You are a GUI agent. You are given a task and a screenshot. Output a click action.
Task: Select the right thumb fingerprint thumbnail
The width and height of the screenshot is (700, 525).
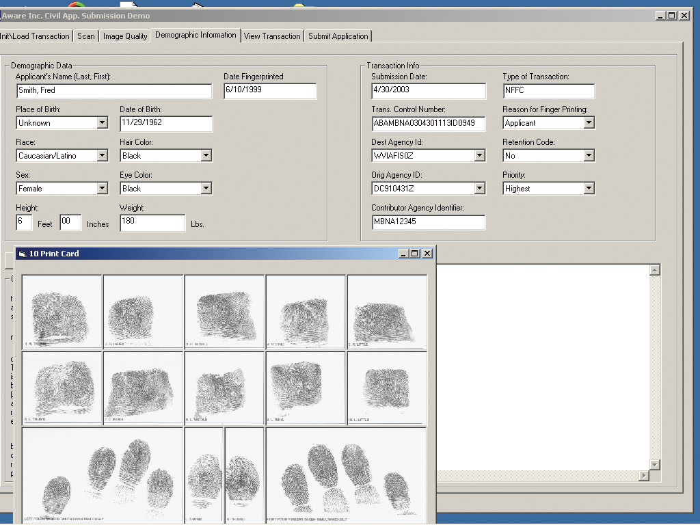62,312
